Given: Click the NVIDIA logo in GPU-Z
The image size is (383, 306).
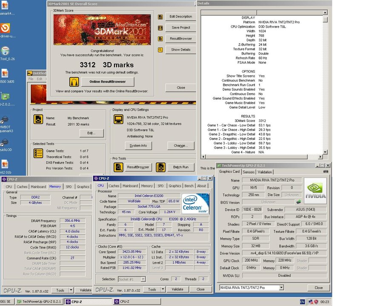Looking at the screenshot, I should pos(315,190).
